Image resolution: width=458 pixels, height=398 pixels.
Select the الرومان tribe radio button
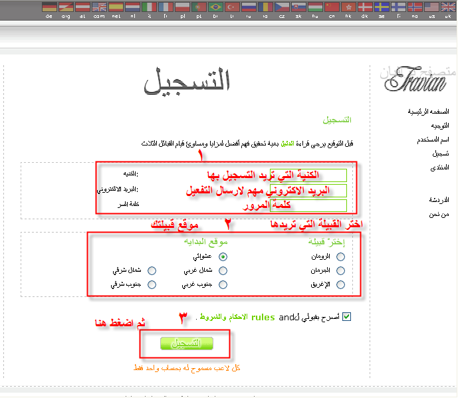point(341,256)
